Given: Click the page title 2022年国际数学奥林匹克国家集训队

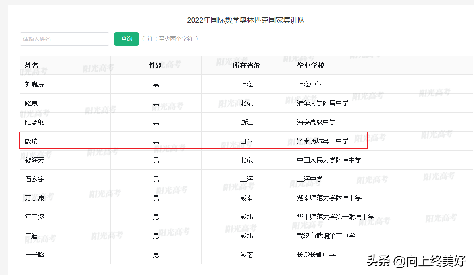Looking at the screenshot, I should (x=246, y=20).
